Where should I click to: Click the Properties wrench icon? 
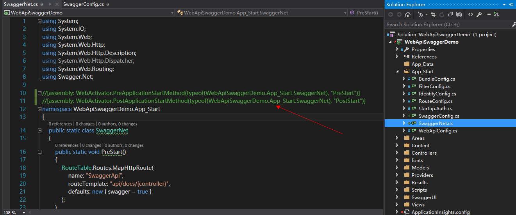[479, 14]
